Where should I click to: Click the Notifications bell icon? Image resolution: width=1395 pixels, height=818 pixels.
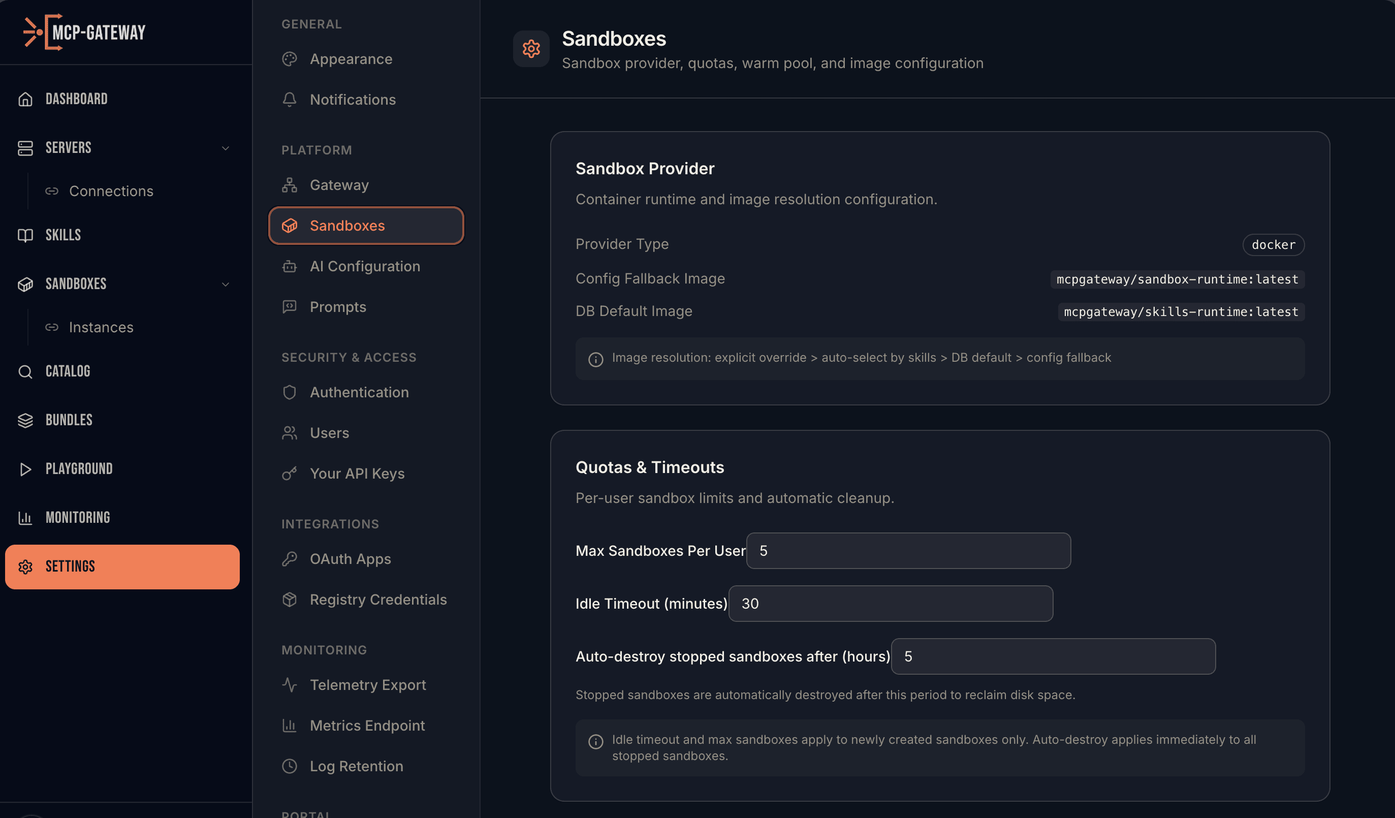290,100
